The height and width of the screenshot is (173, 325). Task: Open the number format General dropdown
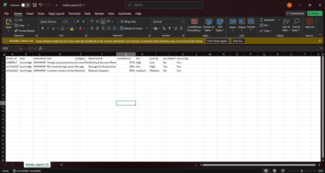(x=182, y=21)
